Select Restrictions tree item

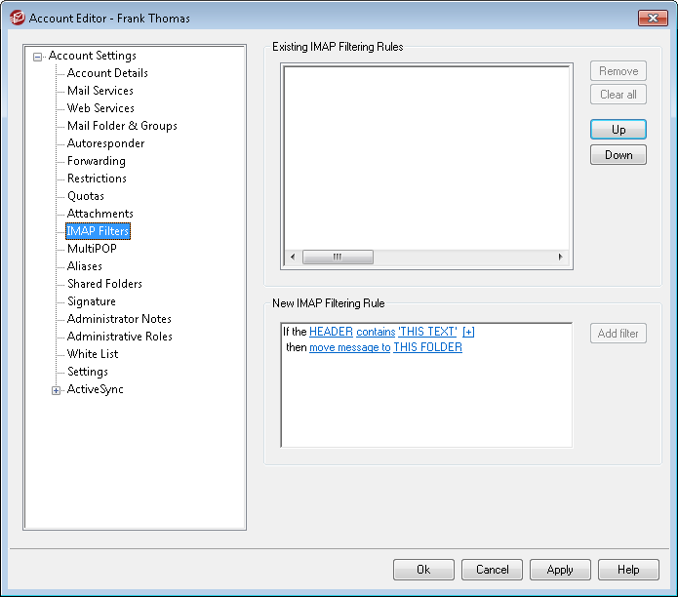[x=97, y=179]
